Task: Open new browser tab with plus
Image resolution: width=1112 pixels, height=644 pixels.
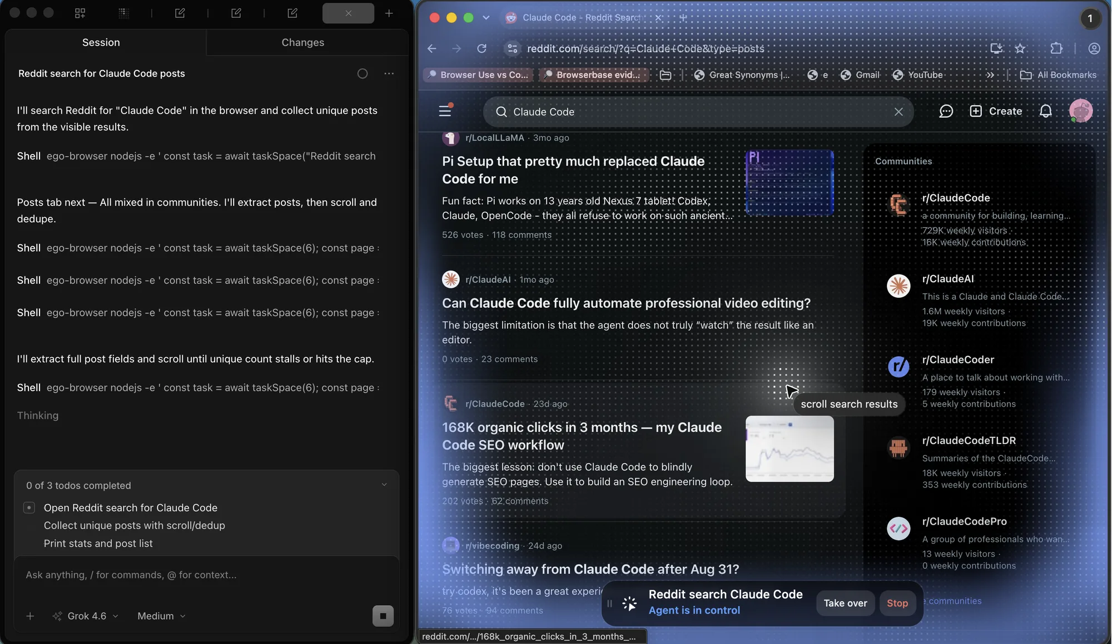Action: (683, 18)
